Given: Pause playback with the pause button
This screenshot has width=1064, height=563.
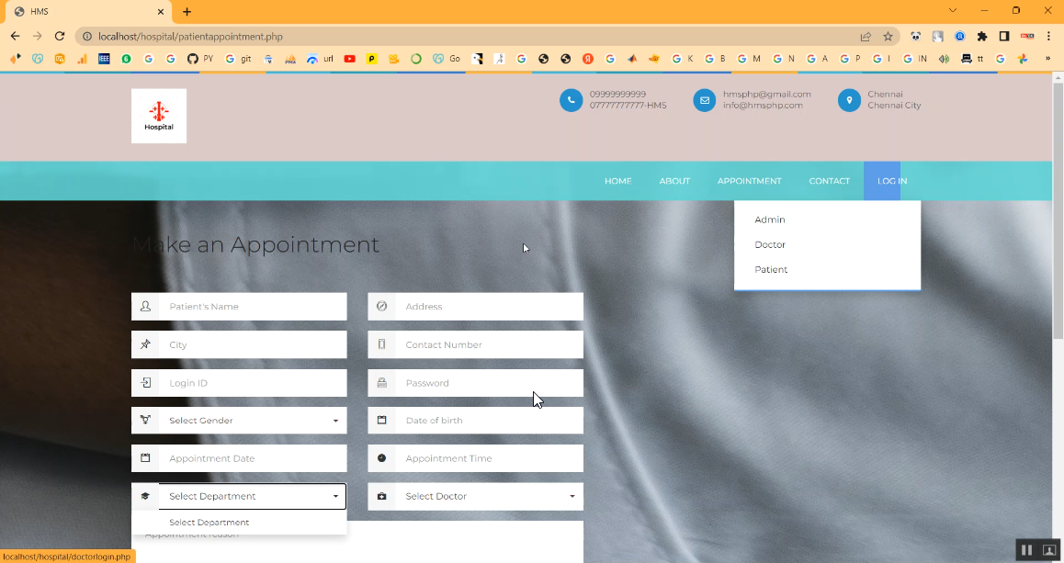Looking at the screenshot, I should [x=1026, y=550].
